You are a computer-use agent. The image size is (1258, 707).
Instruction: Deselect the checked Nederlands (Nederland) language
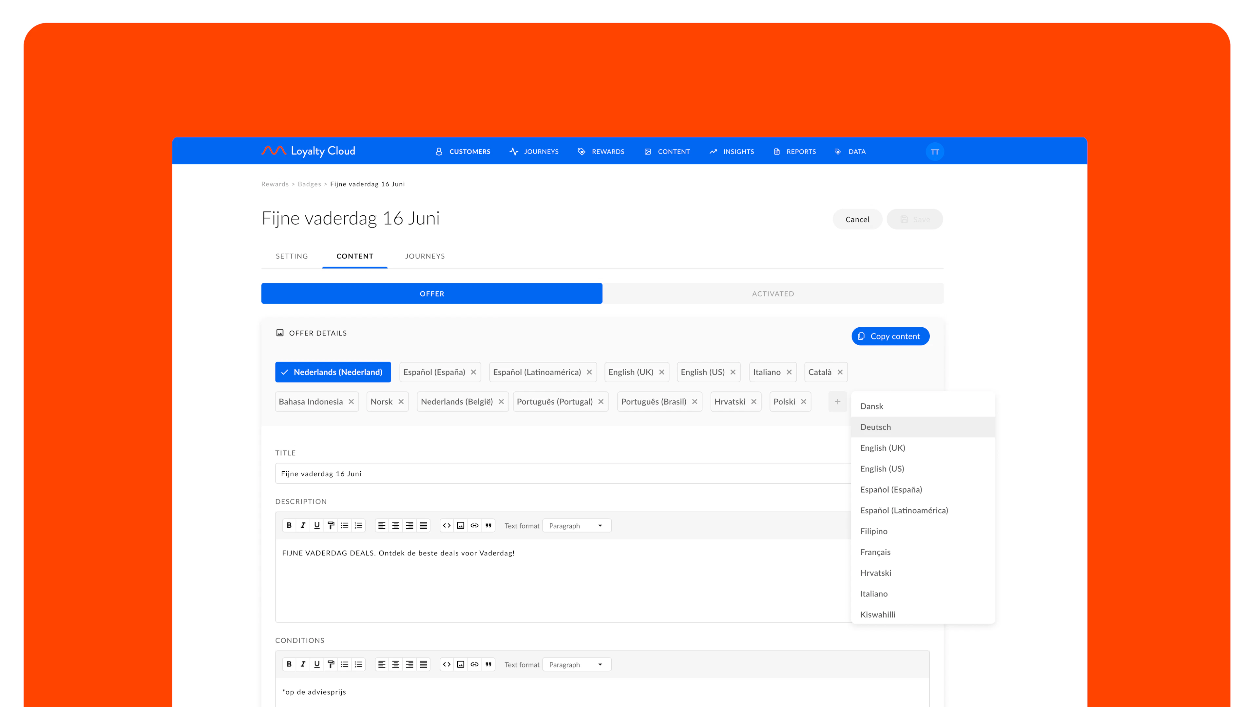tap(333, 372)
